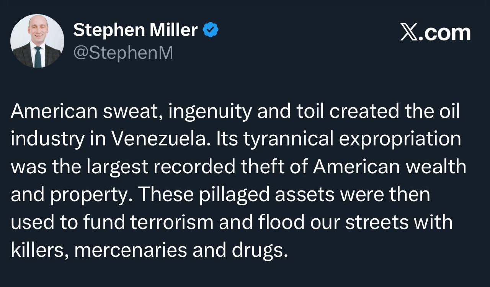Click the word "mercenaries" in the post
490x287 pixels.
(x=130, y=250)
